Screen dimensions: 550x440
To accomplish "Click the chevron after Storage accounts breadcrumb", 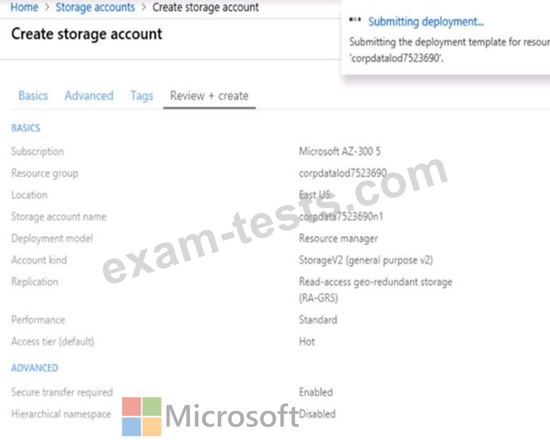I will [144, 8].
